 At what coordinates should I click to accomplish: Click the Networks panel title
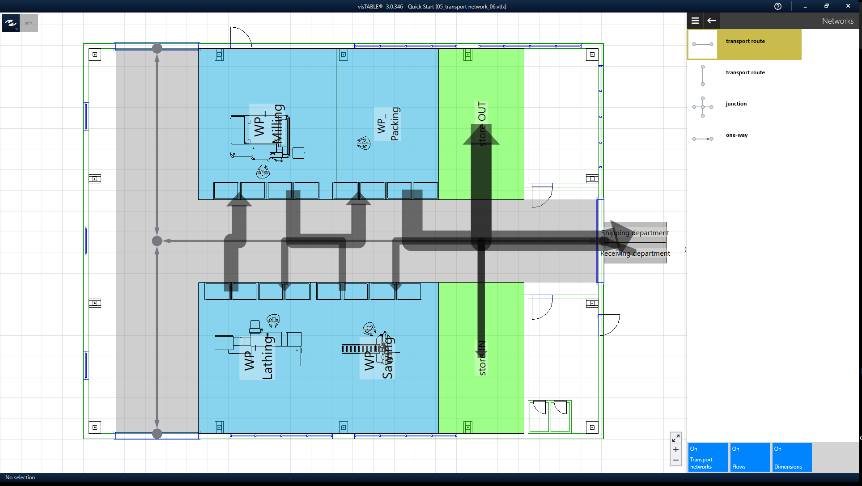837,21
